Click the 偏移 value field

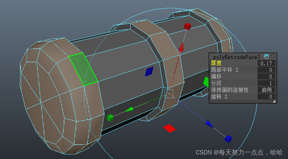coord(266,76)
